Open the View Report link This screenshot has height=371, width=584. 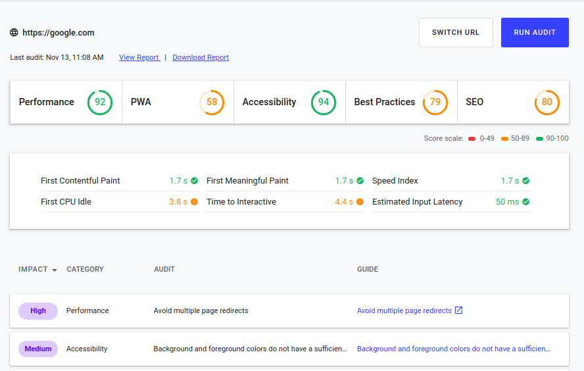coord(139,57)
